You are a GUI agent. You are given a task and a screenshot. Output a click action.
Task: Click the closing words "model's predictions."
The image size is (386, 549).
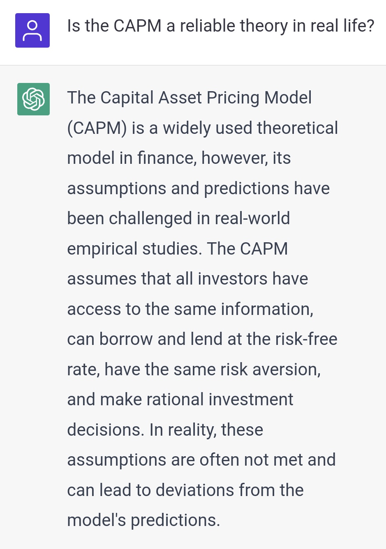143,520
